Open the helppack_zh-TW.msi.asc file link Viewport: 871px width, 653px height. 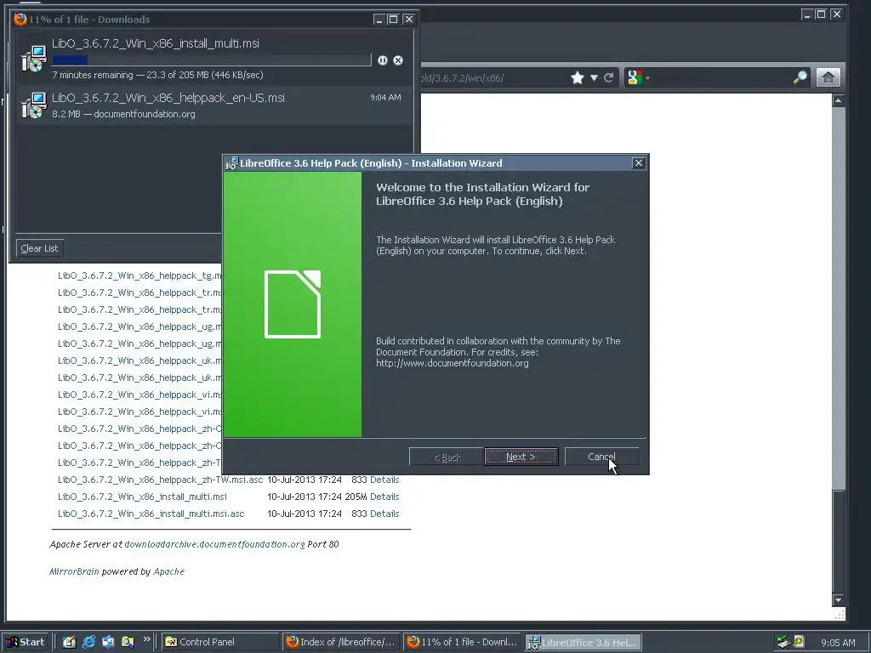coord(160,480)
